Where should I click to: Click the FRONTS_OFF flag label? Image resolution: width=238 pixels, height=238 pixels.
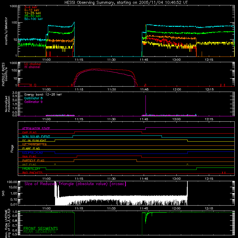point(31,169)
